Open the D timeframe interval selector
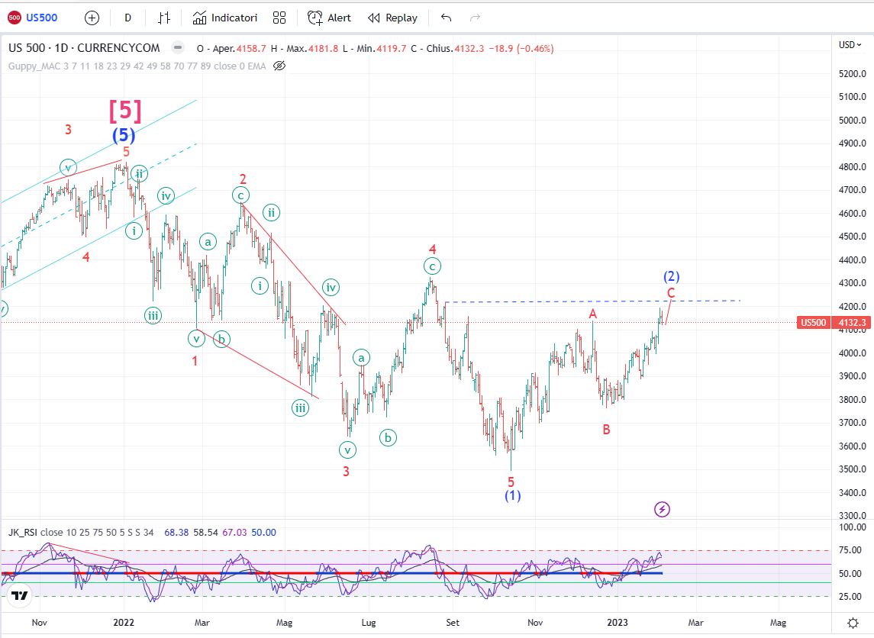874x638 pixels. point(127,18)
